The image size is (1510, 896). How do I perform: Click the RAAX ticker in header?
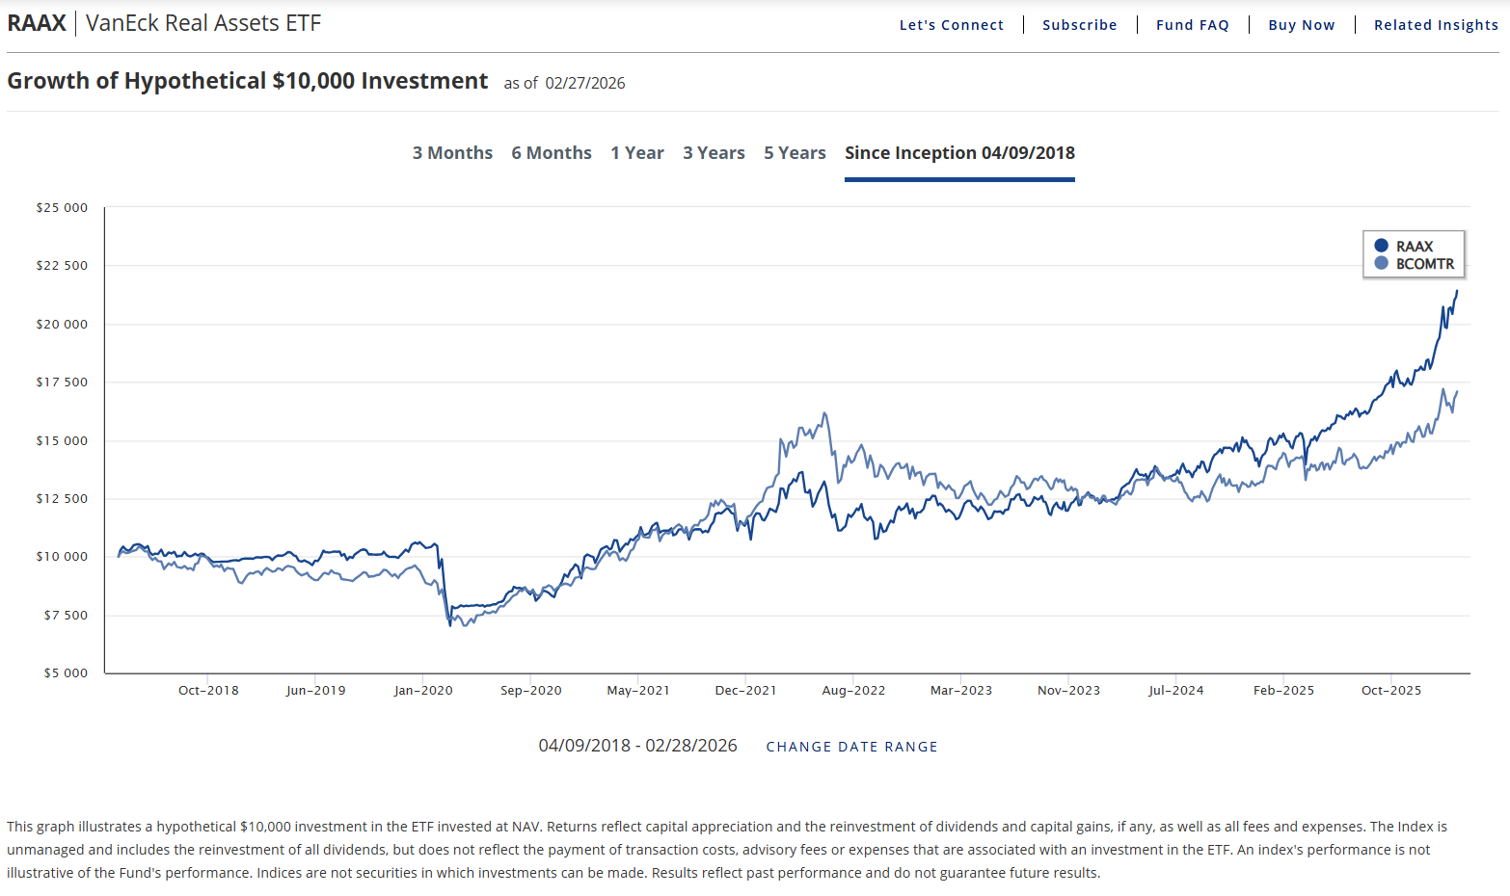(x=37, y=23)
